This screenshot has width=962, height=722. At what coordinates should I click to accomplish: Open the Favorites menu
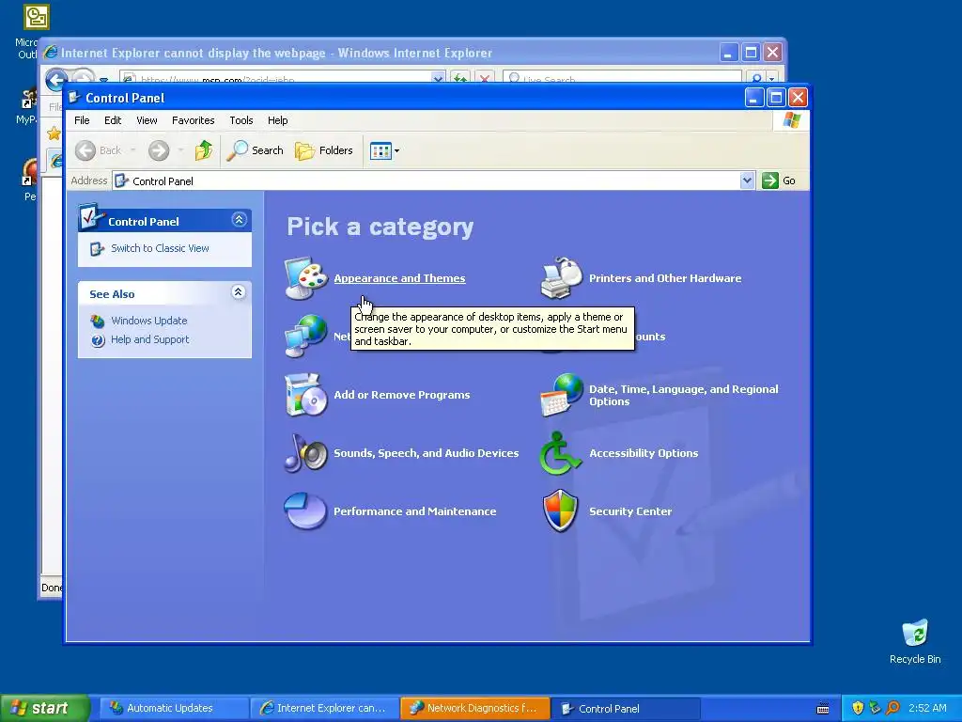[194, 120]
